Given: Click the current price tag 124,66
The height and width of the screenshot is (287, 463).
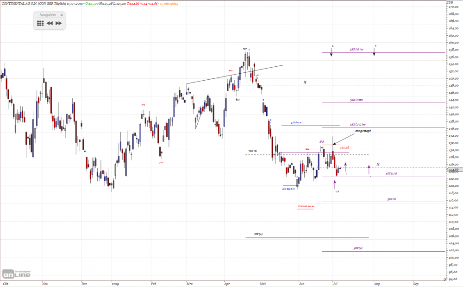Looking at the screenshot, I should (454, 170).
